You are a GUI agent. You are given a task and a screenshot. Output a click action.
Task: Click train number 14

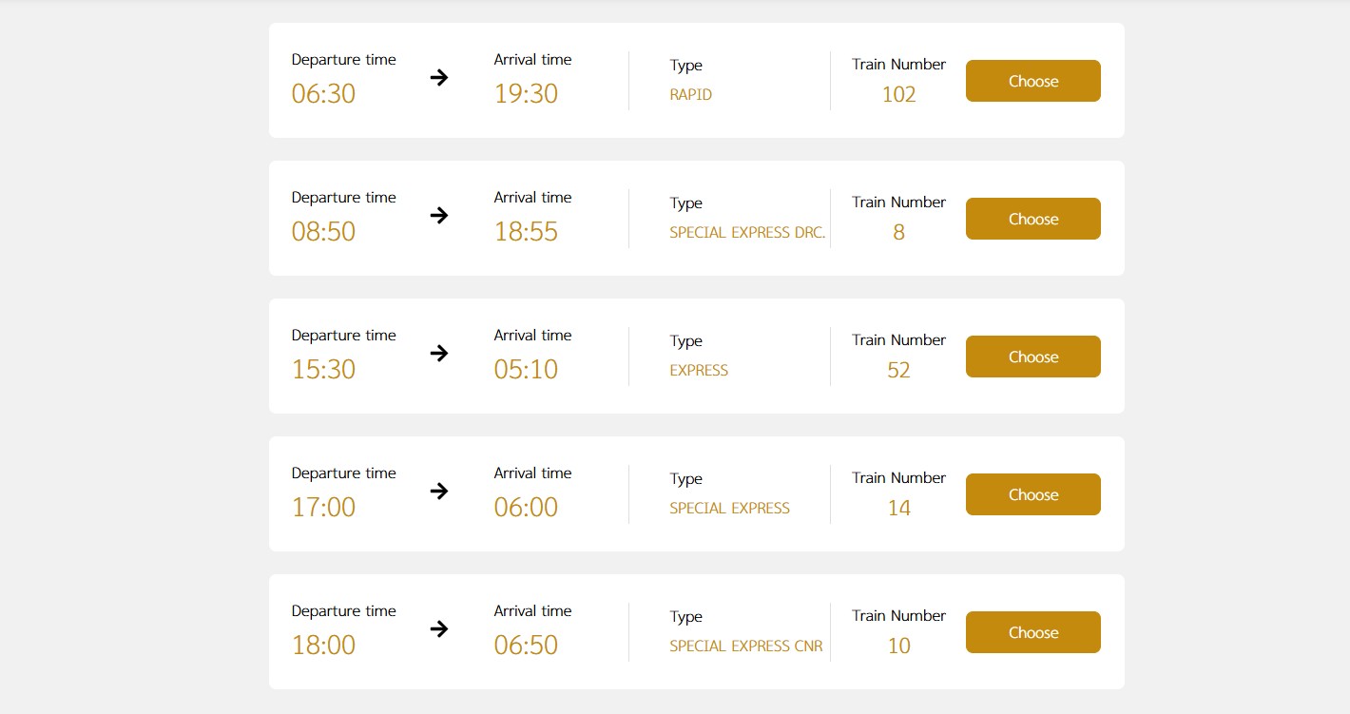tap(898, 508)
